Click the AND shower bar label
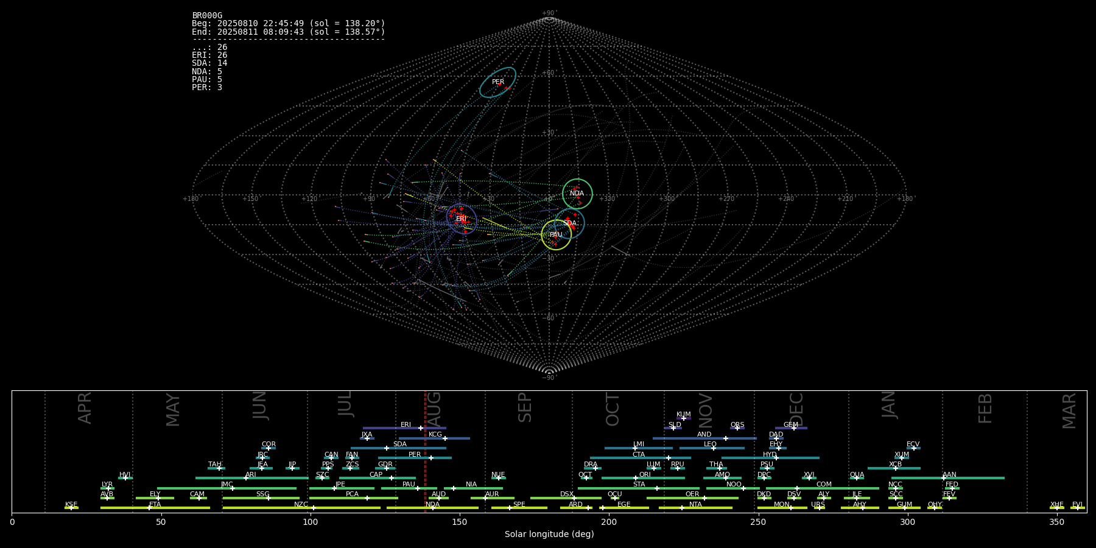This screenshot has height=548, width=1096. (704, 435)
